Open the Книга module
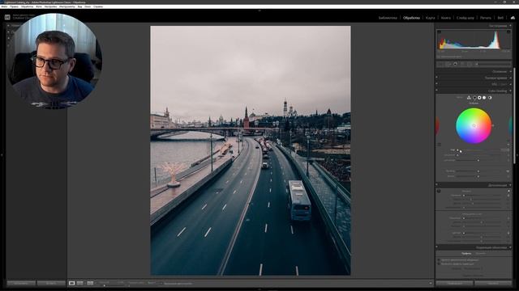This screenshot has height=291, width=519. coord(446,18)
